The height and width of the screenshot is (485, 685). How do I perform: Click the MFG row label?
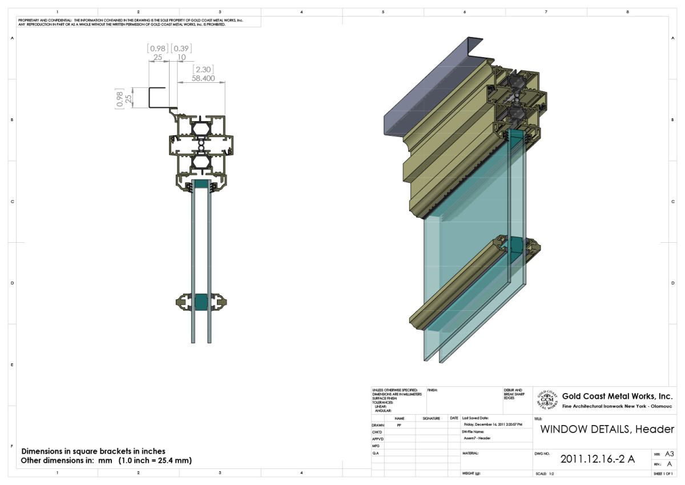coord(376,446)
